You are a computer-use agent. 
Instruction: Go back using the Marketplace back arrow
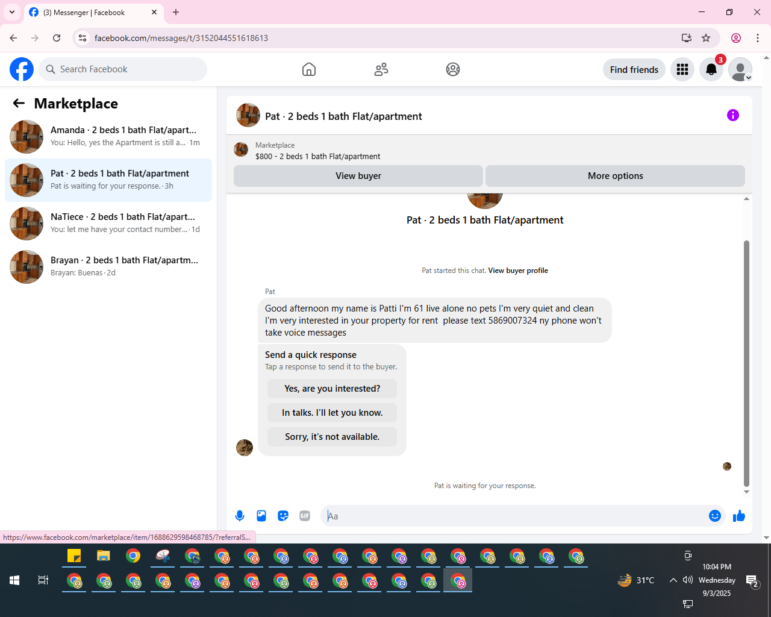coord(19,103)
